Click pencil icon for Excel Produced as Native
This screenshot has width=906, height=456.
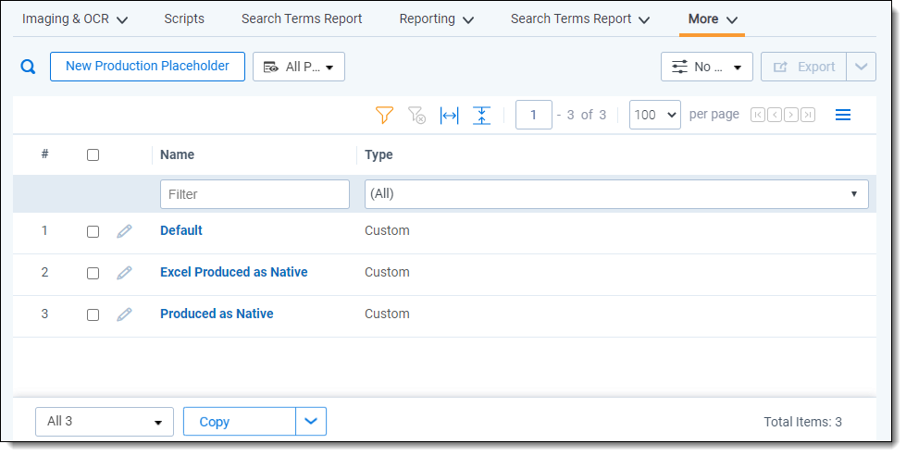tap(124, 273)
